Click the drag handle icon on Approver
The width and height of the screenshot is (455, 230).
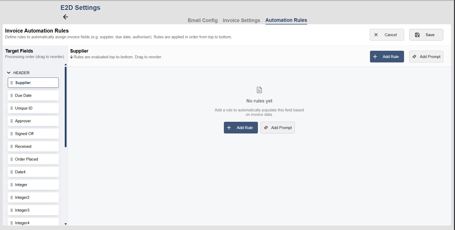coord(11,121)
